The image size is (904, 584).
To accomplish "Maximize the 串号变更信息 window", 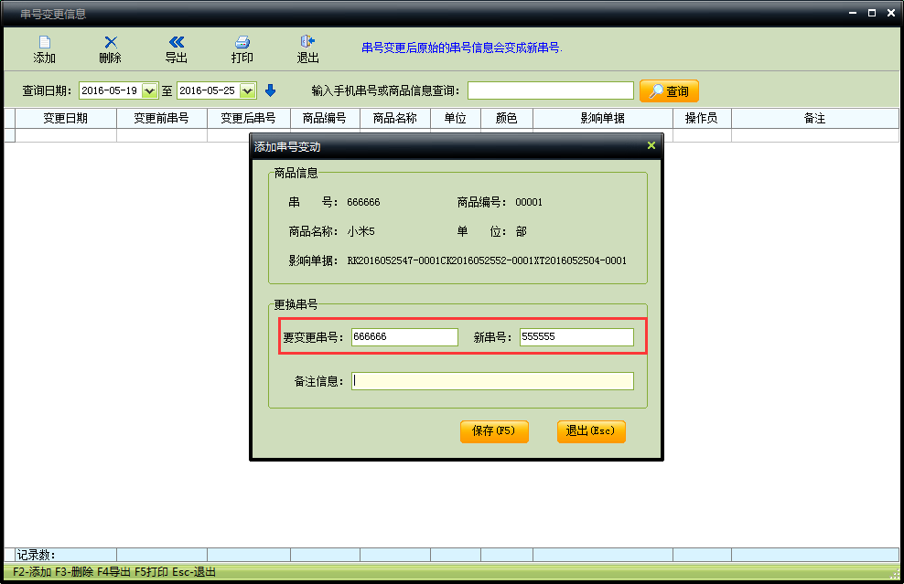I will (x=872, y=13).
